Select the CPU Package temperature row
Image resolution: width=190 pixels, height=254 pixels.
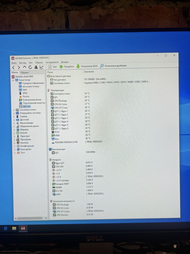pyautogui.click(x=70, y=101)
